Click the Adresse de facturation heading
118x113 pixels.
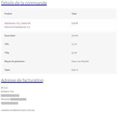coord(22,80)
